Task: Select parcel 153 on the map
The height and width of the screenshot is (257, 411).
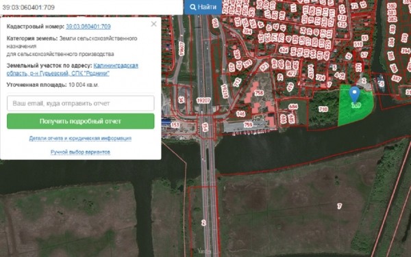Action: click(175, 125)
